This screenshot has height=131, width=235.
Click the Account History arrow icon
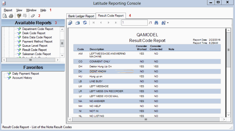tap(9, 78)
